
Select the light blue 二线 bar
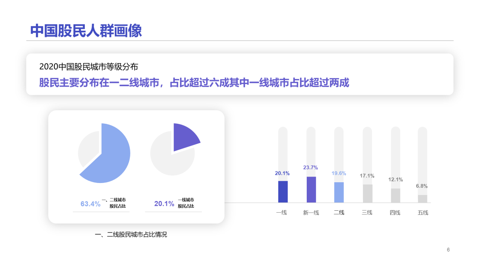click(x=339, y=192)
